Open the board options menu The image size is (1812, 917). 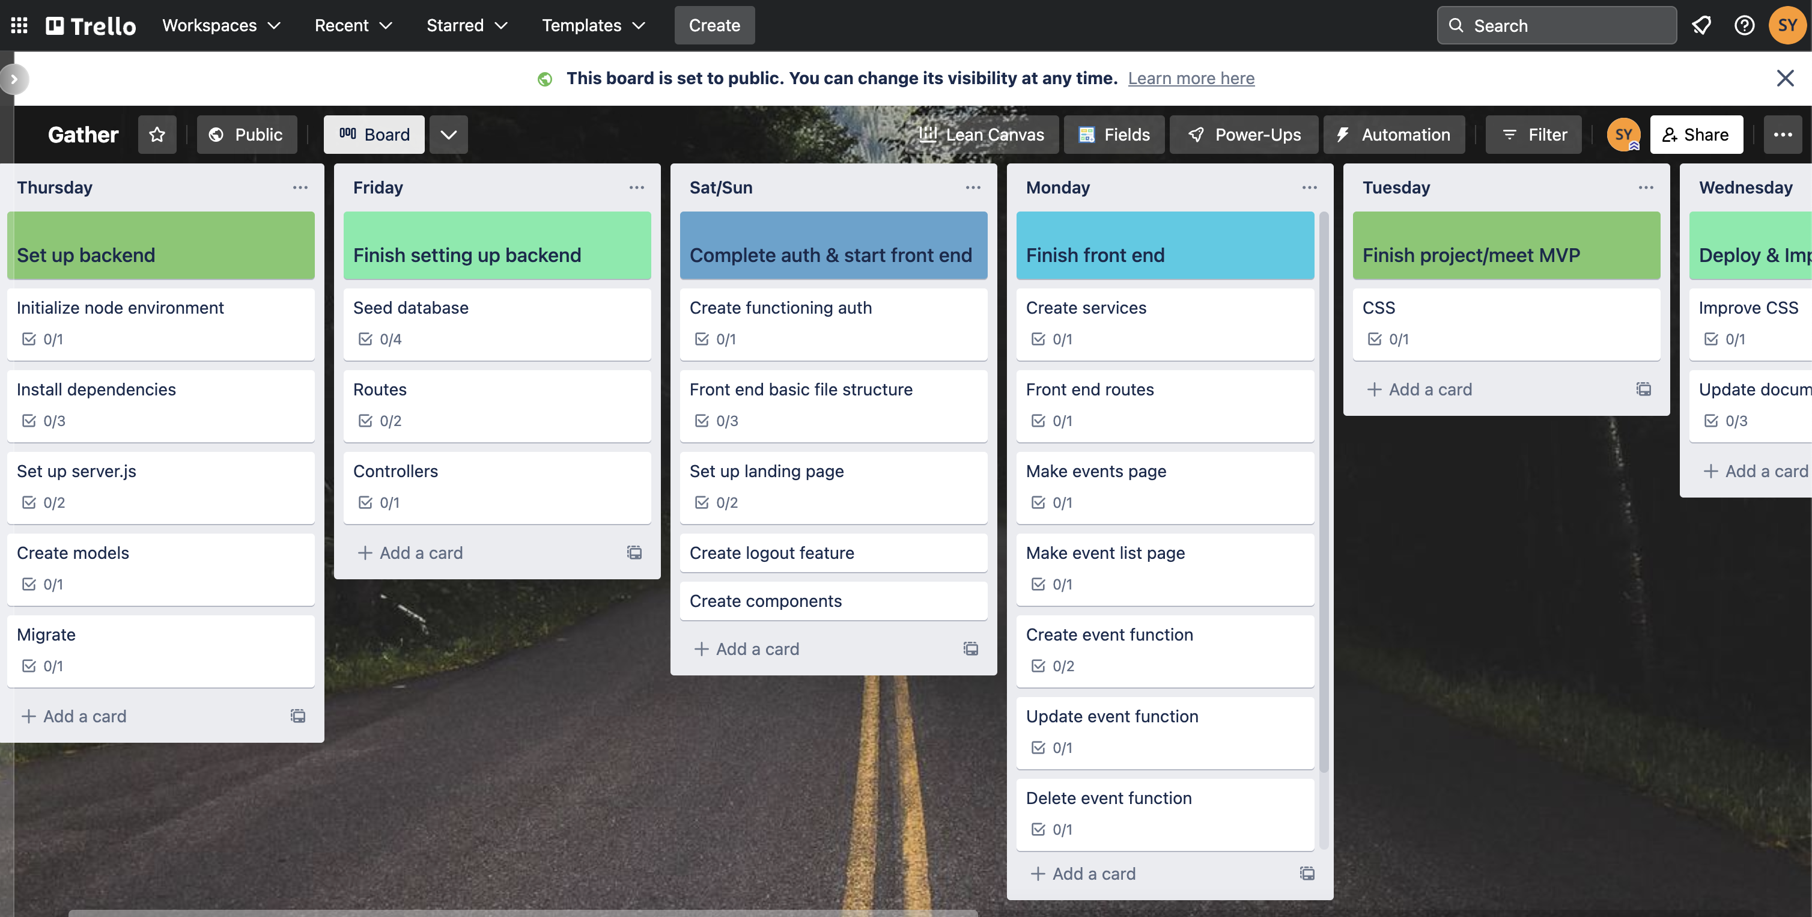point(1783,135)
